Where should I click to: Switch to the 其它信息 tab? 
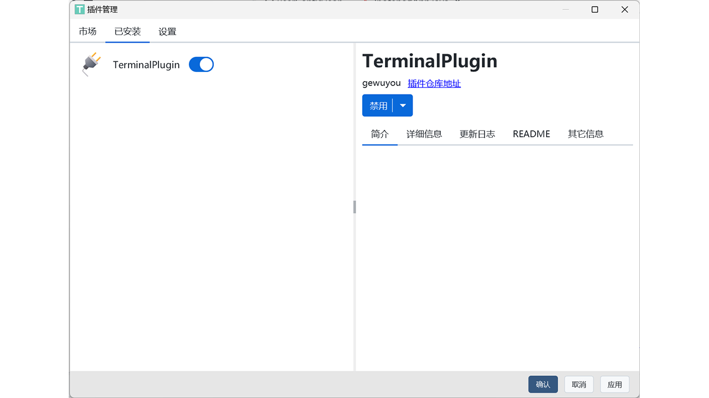click(585, 134)
